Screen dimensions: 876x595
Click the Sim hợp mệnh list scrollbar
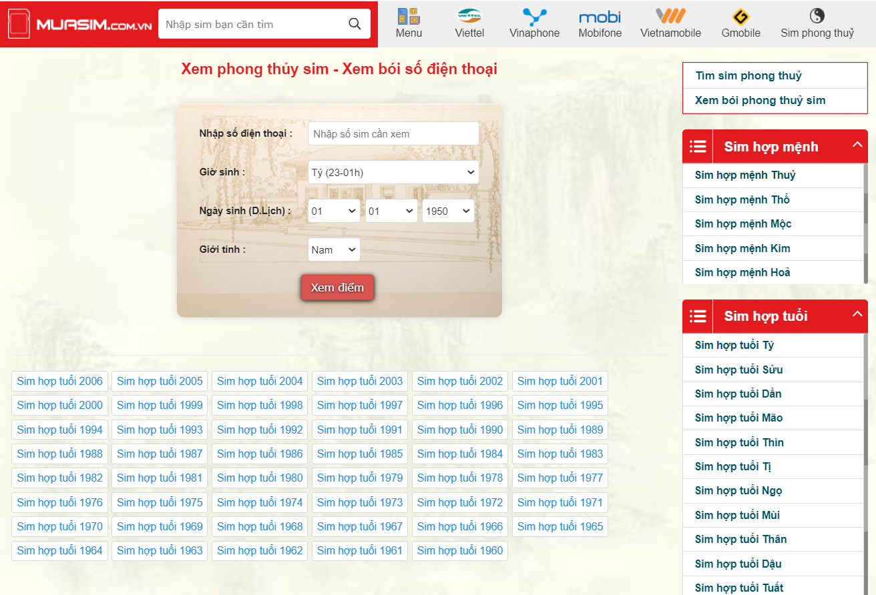pos(866,223)
